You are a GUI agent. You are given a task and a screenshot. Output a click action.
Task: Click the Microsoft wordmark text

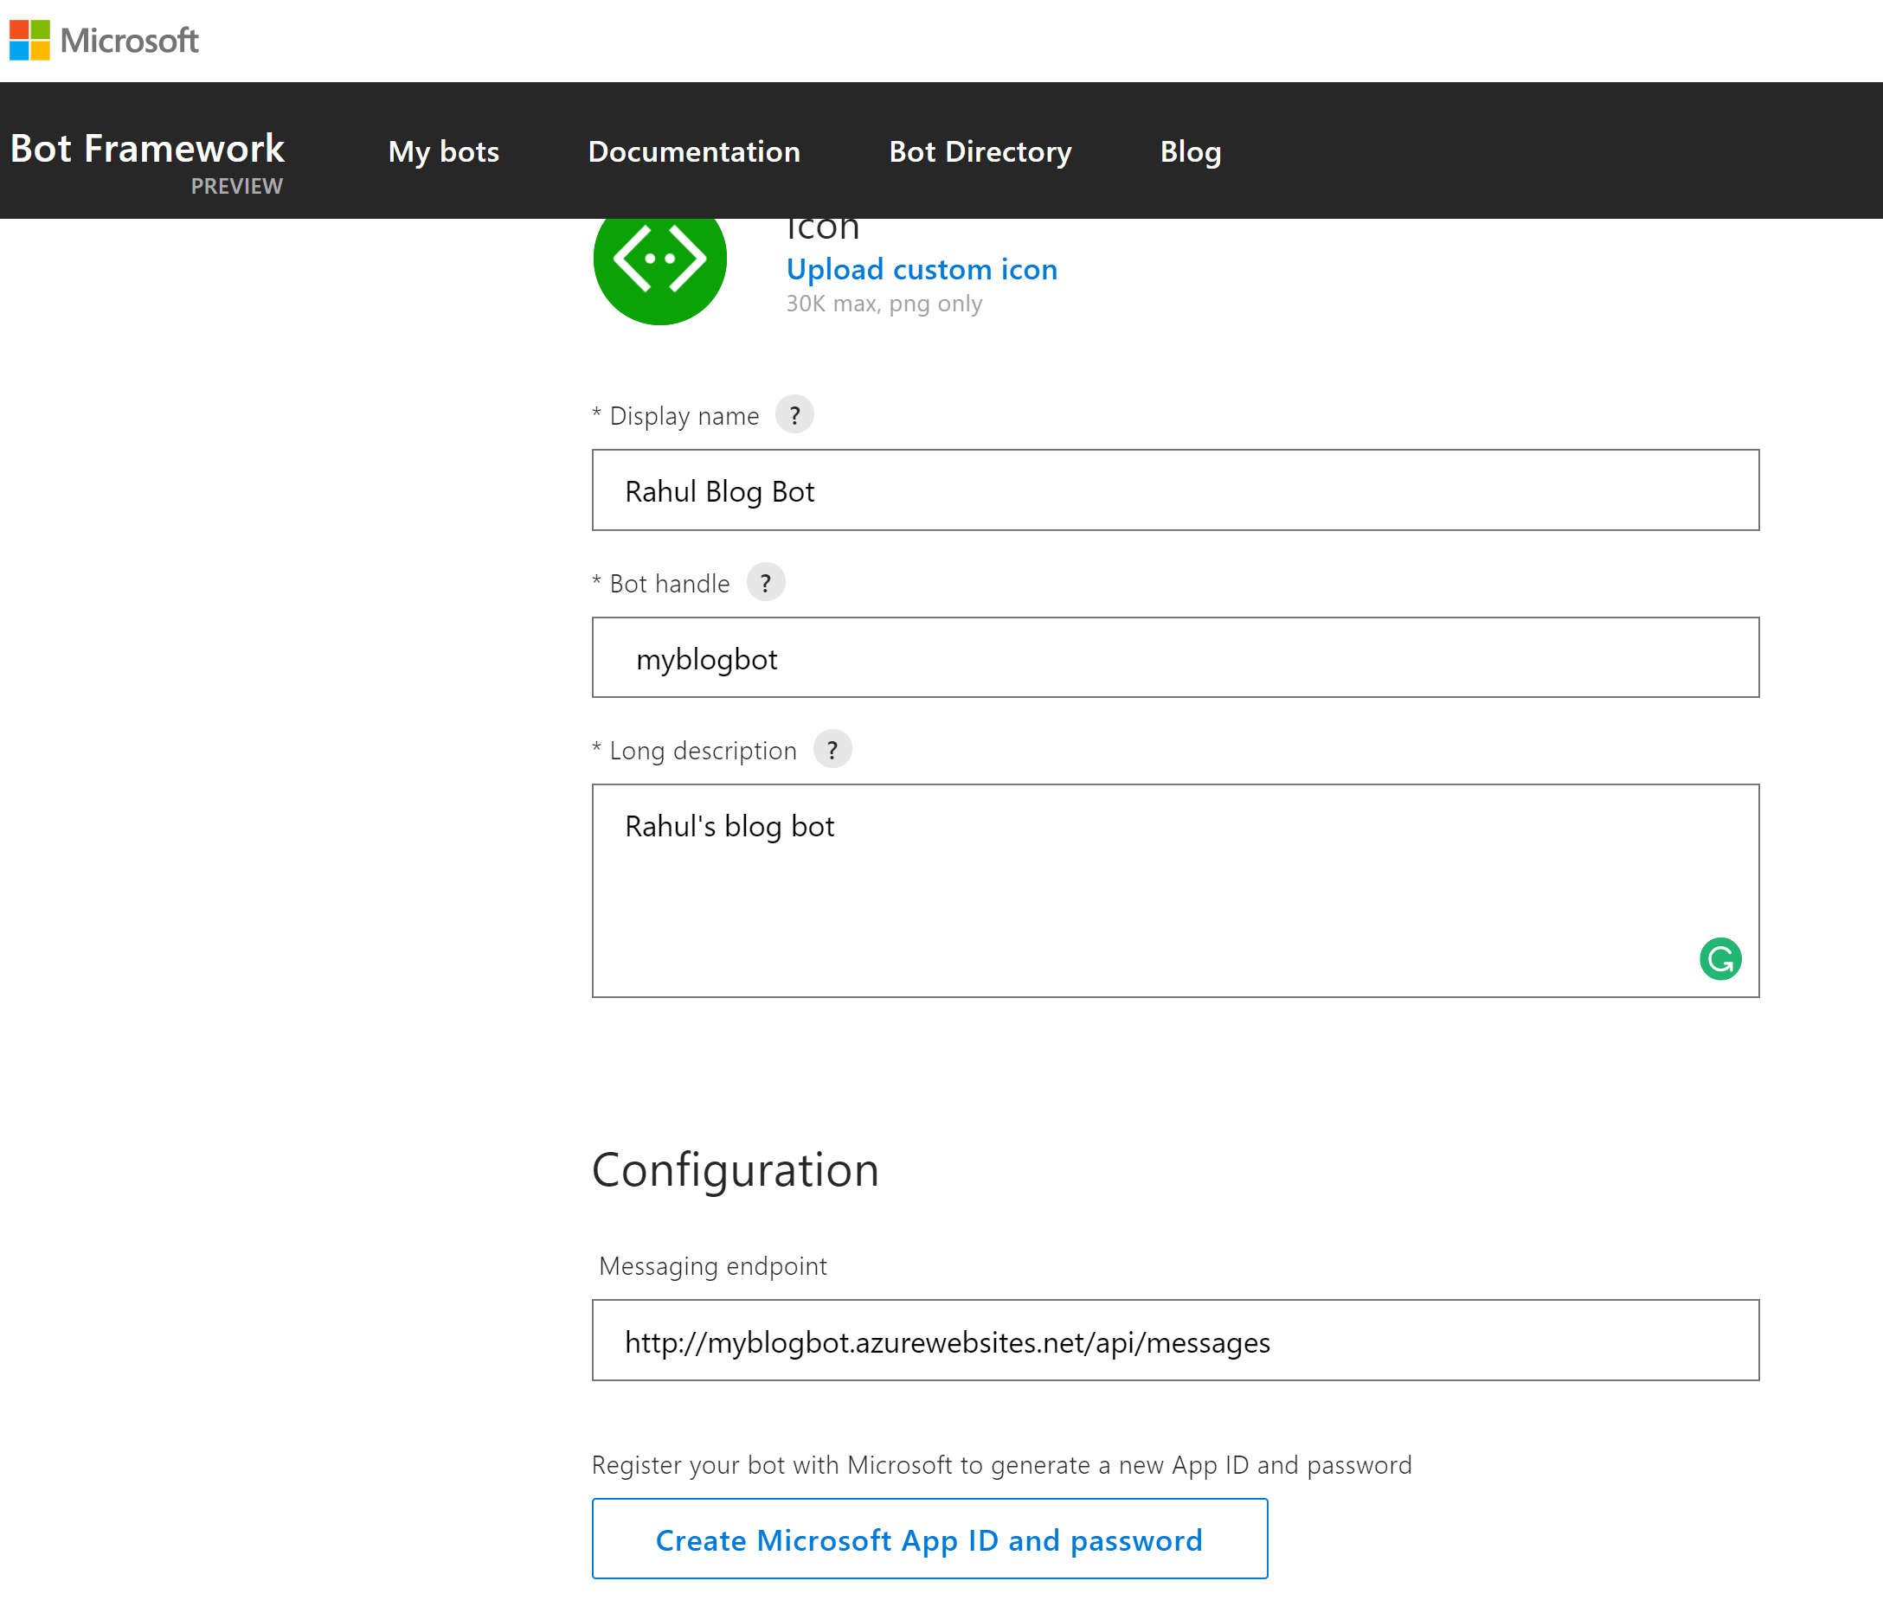129,41
